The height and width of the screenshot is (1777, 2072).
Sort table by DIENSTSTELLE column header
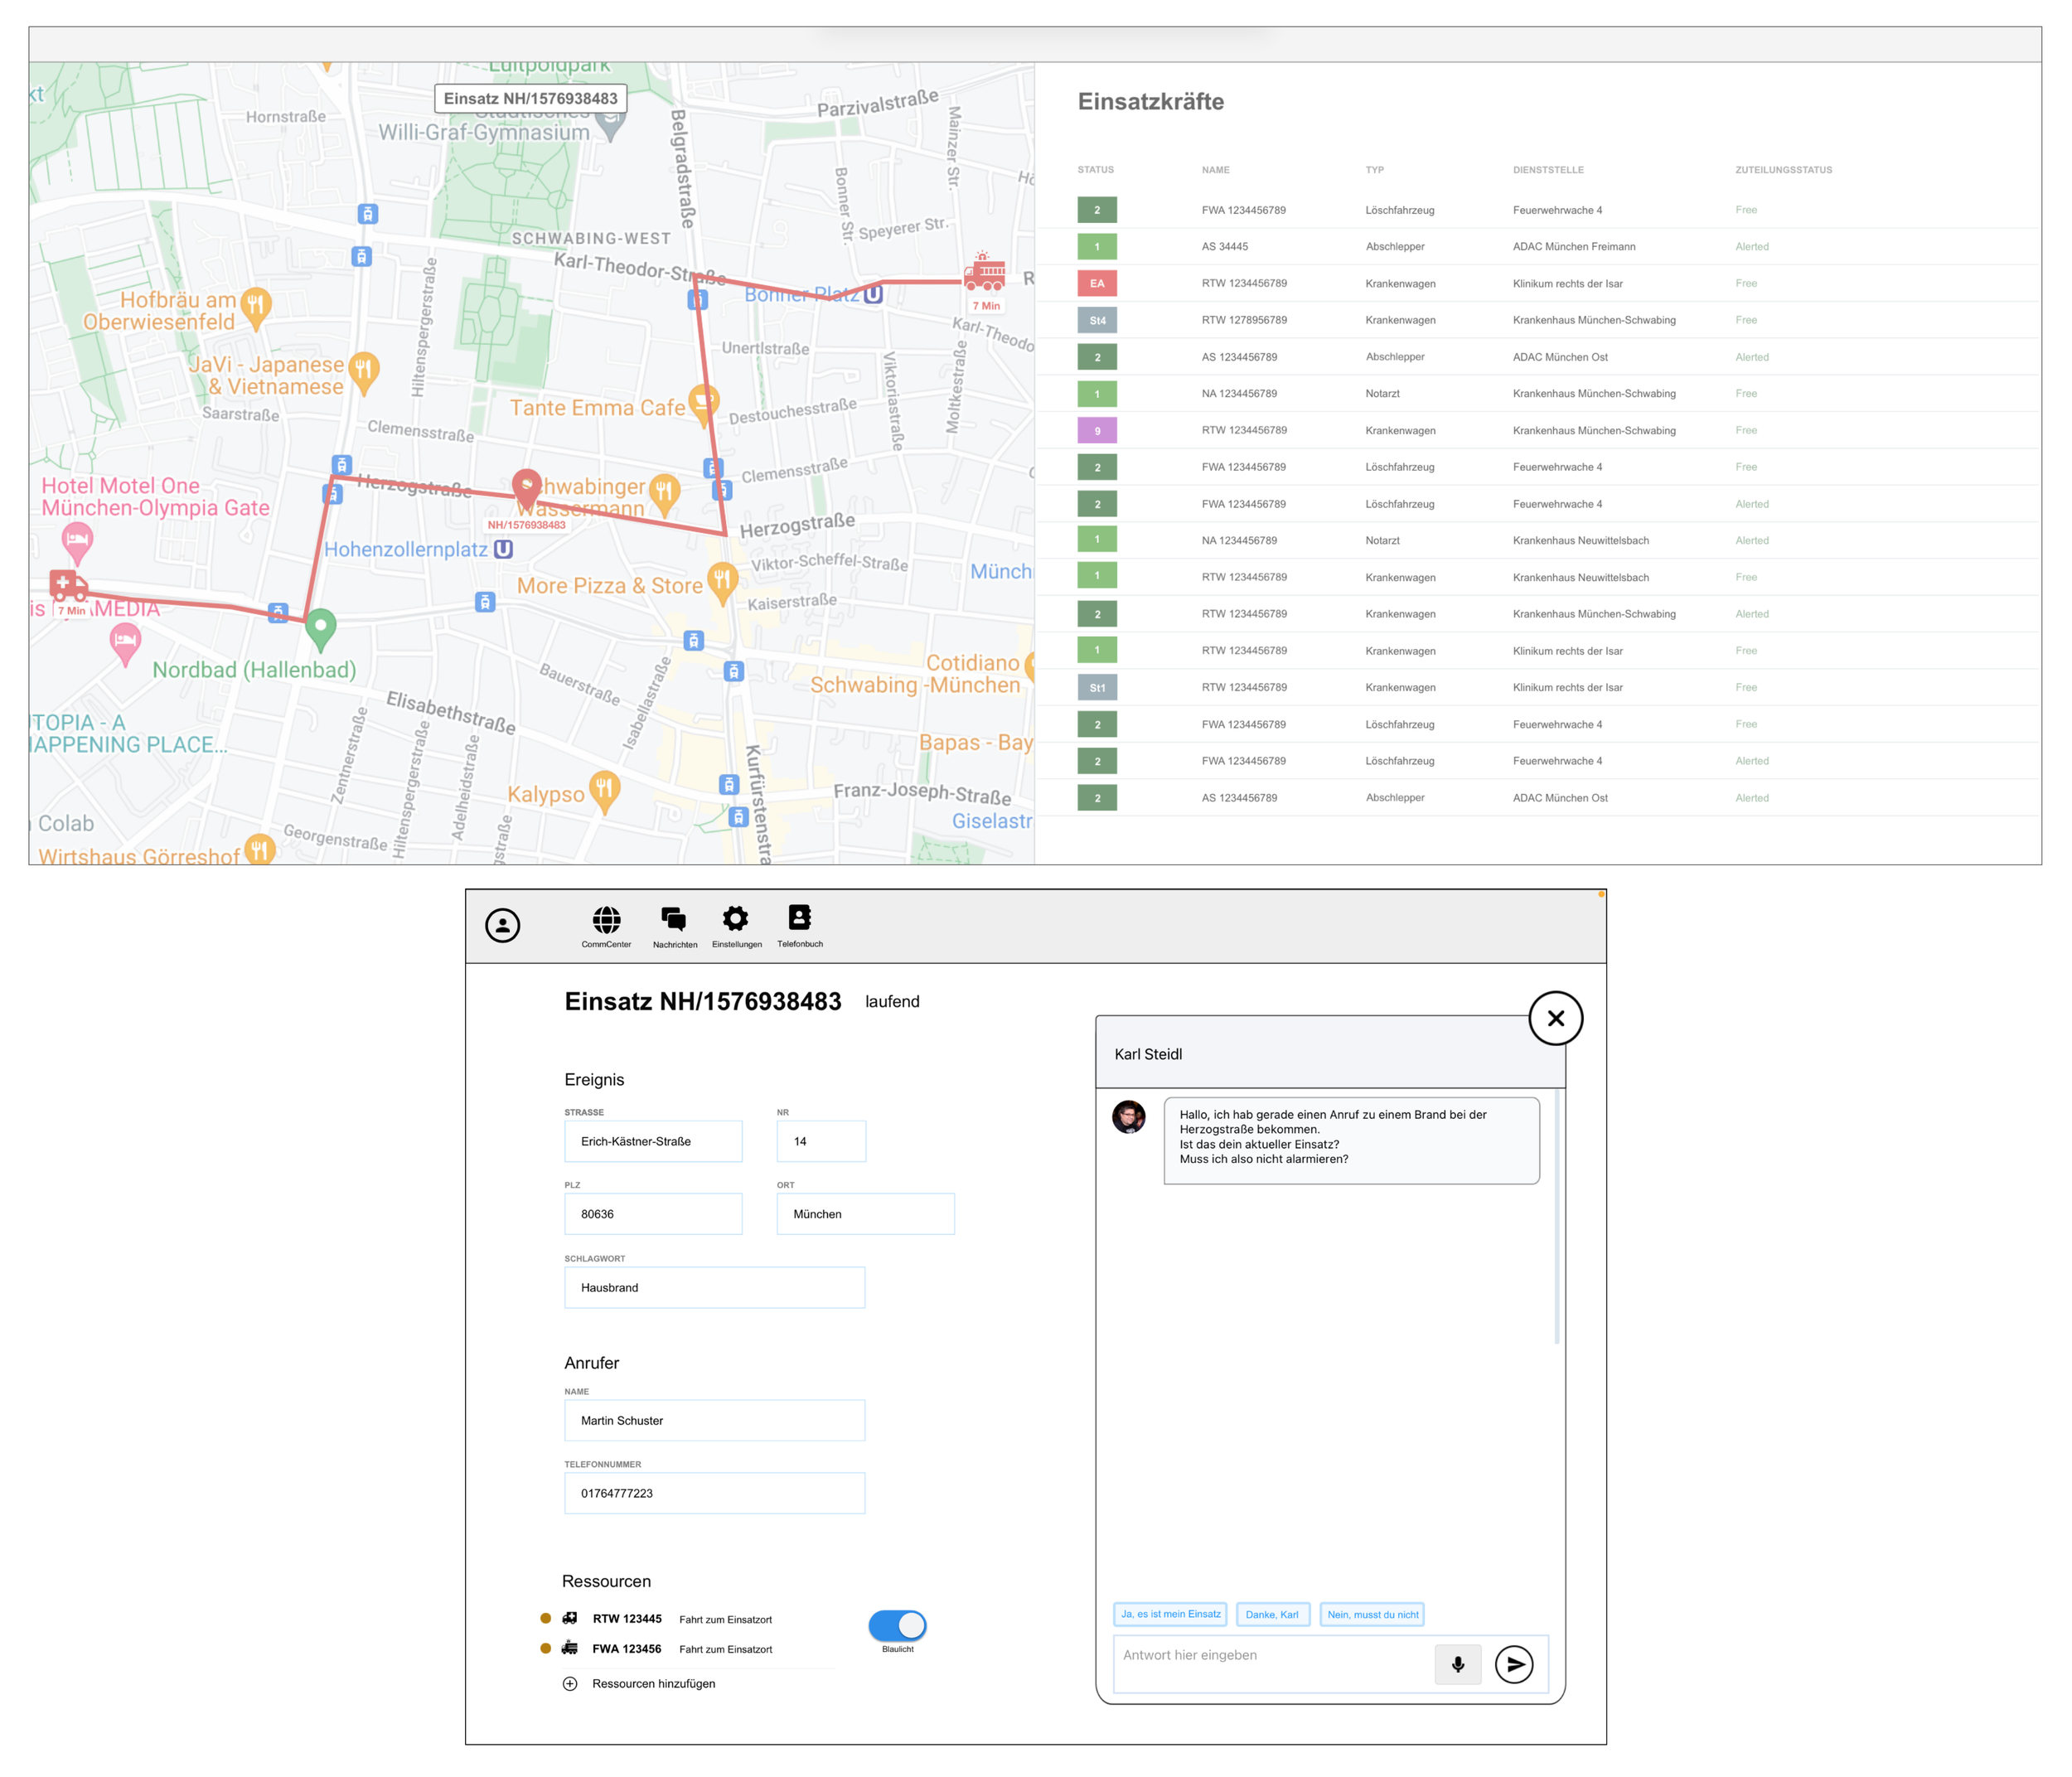(1548, 170)
